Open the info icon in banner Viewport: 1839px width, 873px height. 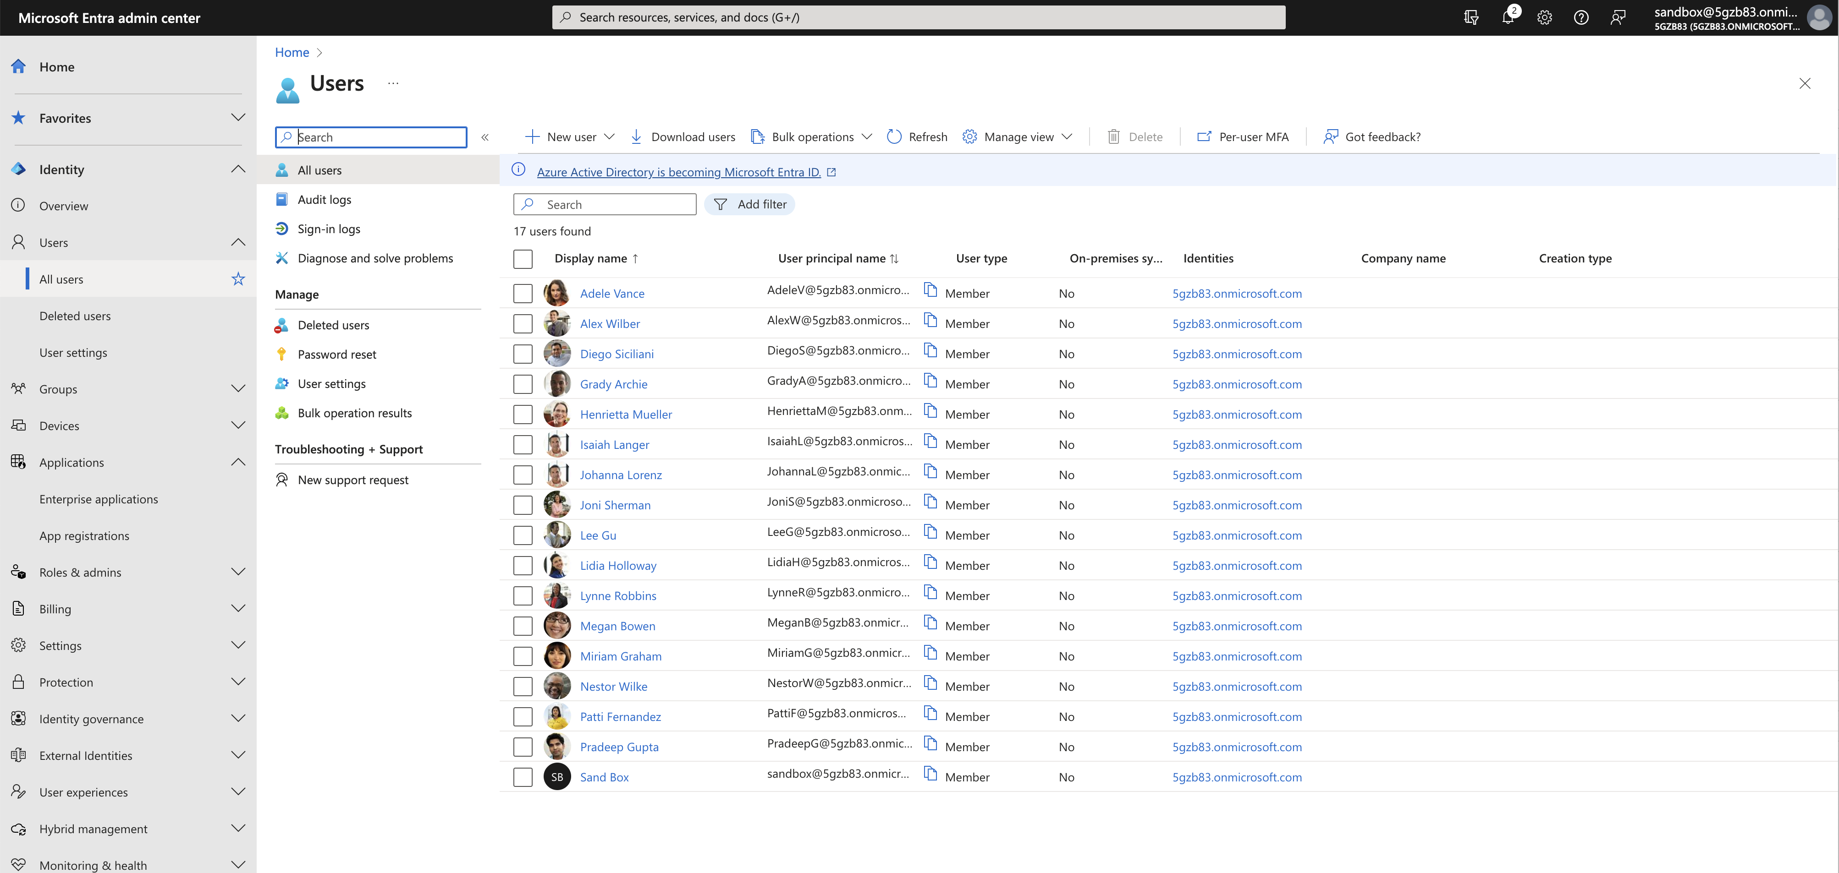point(519,170)
